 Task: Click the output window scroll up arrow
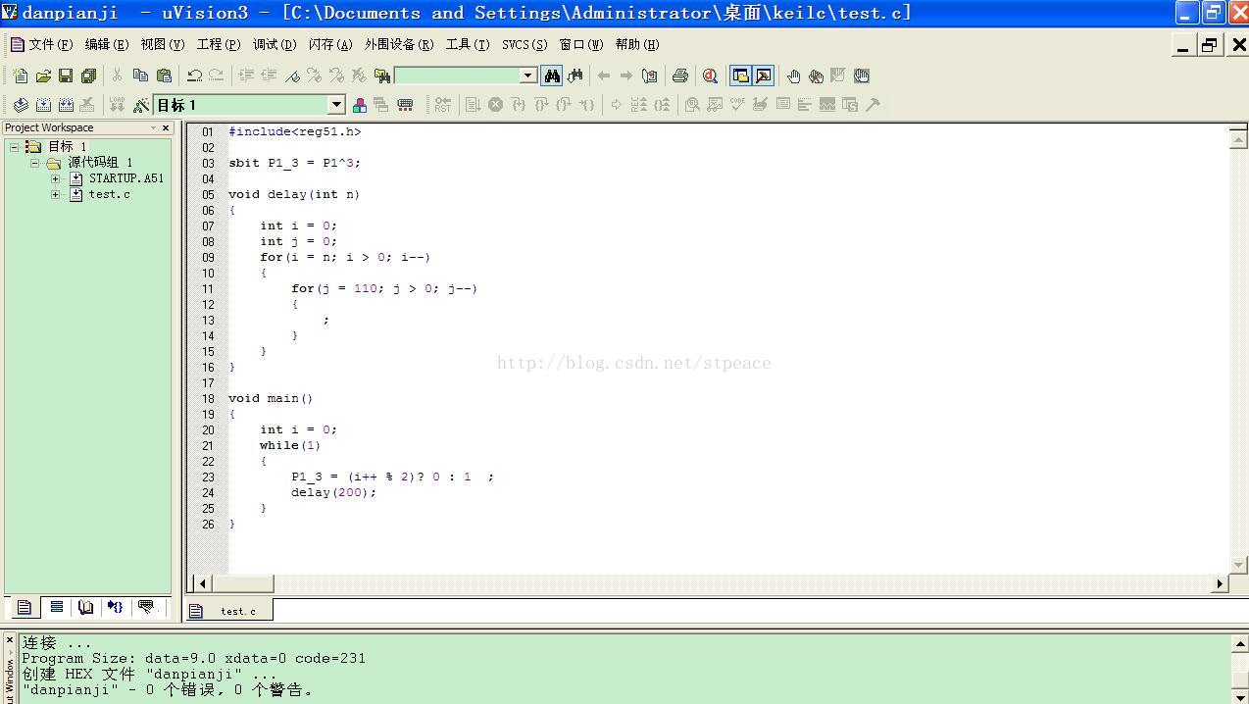pyautogui.click(x=1240, y=644)
